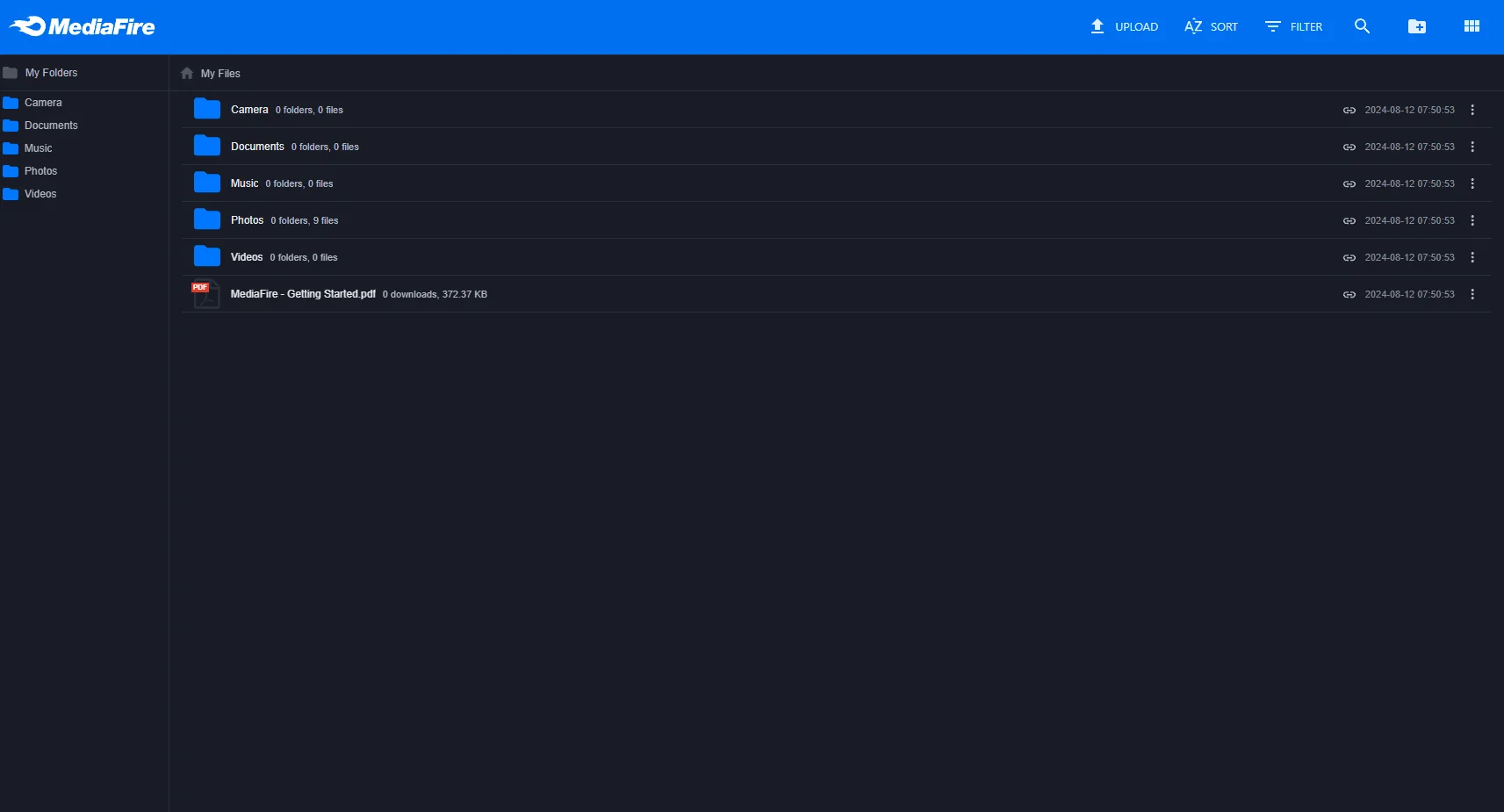The width and height of the screenshot is (1504, 812).
Task: Open Camera folder name in file list
Action: click(x=249, y=110)
